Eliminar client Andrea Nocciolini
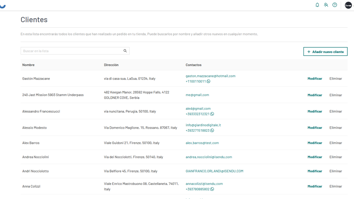Screen dimensions: 354x199 [336, 157]
